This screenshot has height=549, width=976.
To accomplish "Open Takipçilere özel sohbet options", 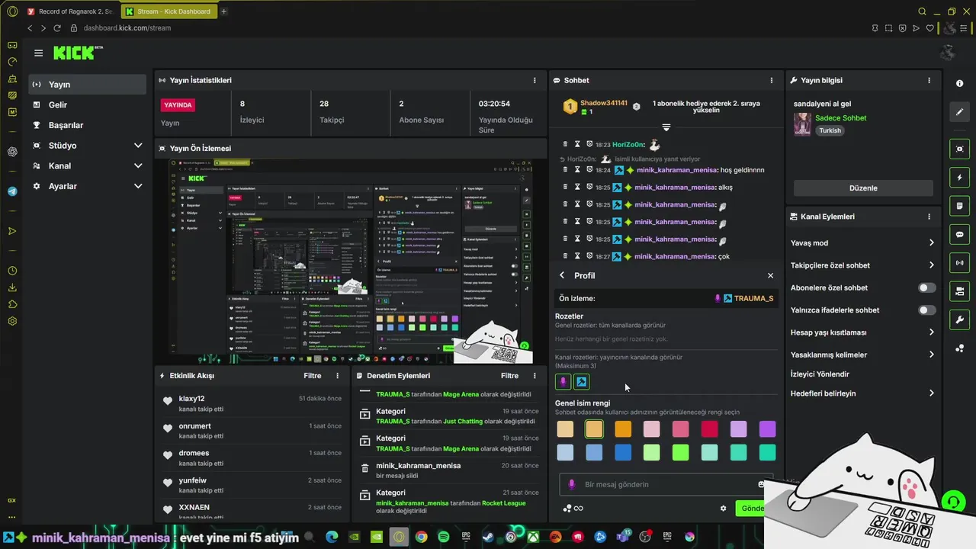I will pyautogui.click(x=862, y=265).
